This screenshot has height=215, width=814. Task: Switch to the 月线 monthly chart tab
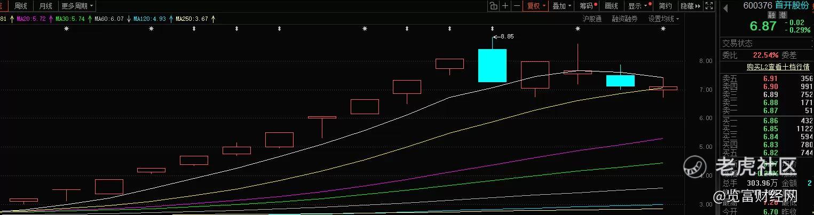point(46,6)
